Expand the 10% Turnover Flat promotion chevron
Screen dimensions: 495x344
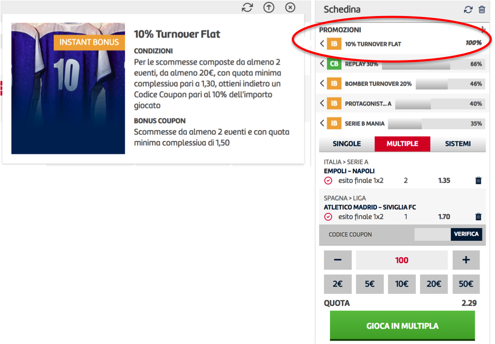(x=322, y=44)
